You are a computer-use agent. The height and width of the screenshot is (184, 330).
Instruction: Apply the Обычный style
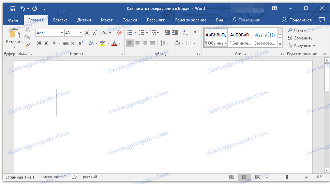[x=216, y=38]
